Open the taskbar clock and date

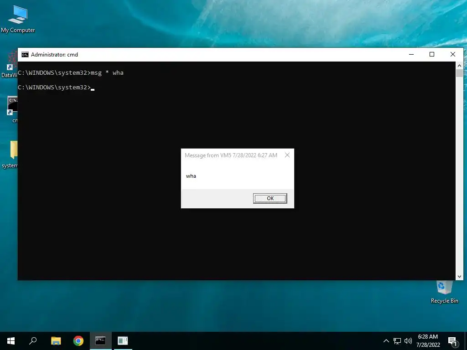(x=428, y=341)
